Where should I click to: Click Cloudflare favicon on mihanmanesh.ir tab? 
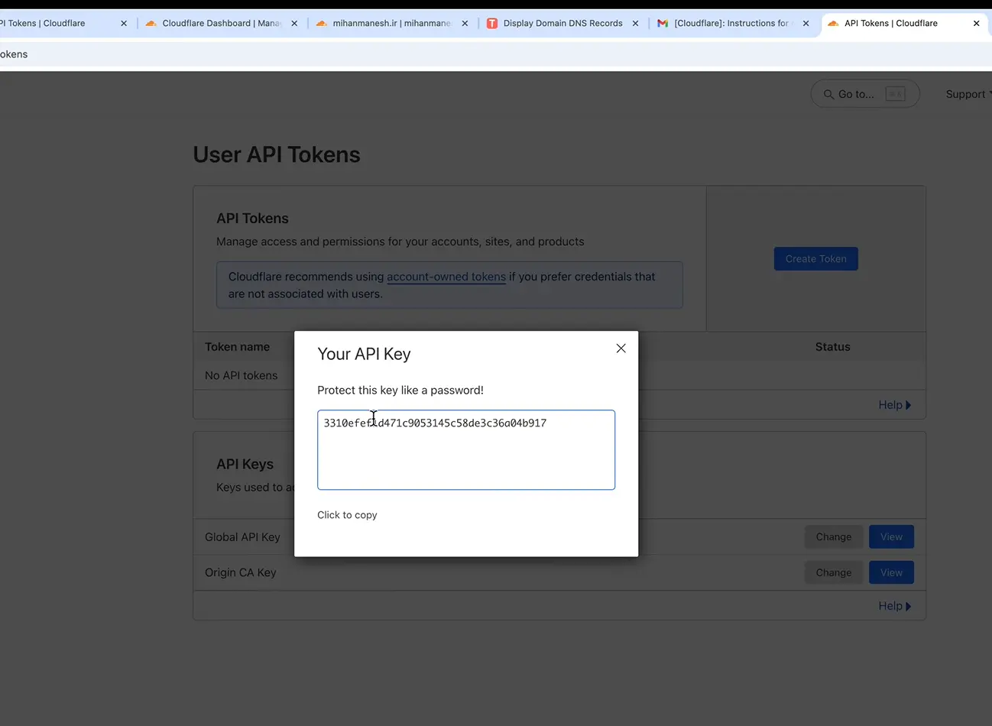click(x=322, y=24)
